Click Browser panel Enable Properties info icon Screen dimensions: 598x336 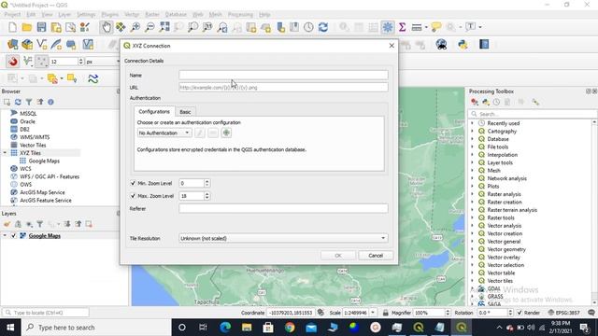pos(50,102)
